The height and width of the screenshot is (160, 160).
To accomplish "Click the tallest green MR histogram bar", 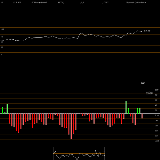I will point(126,107).
